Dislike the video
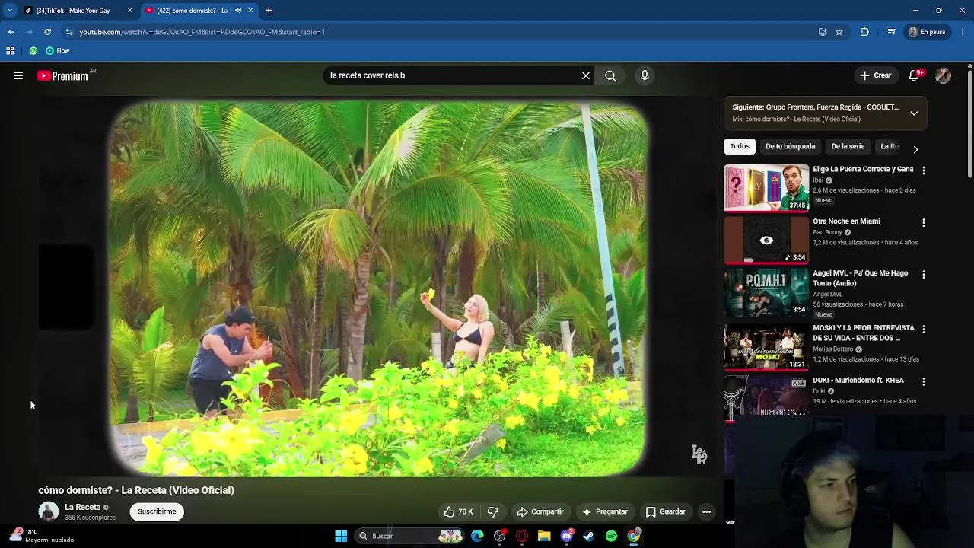 point(492,511)
